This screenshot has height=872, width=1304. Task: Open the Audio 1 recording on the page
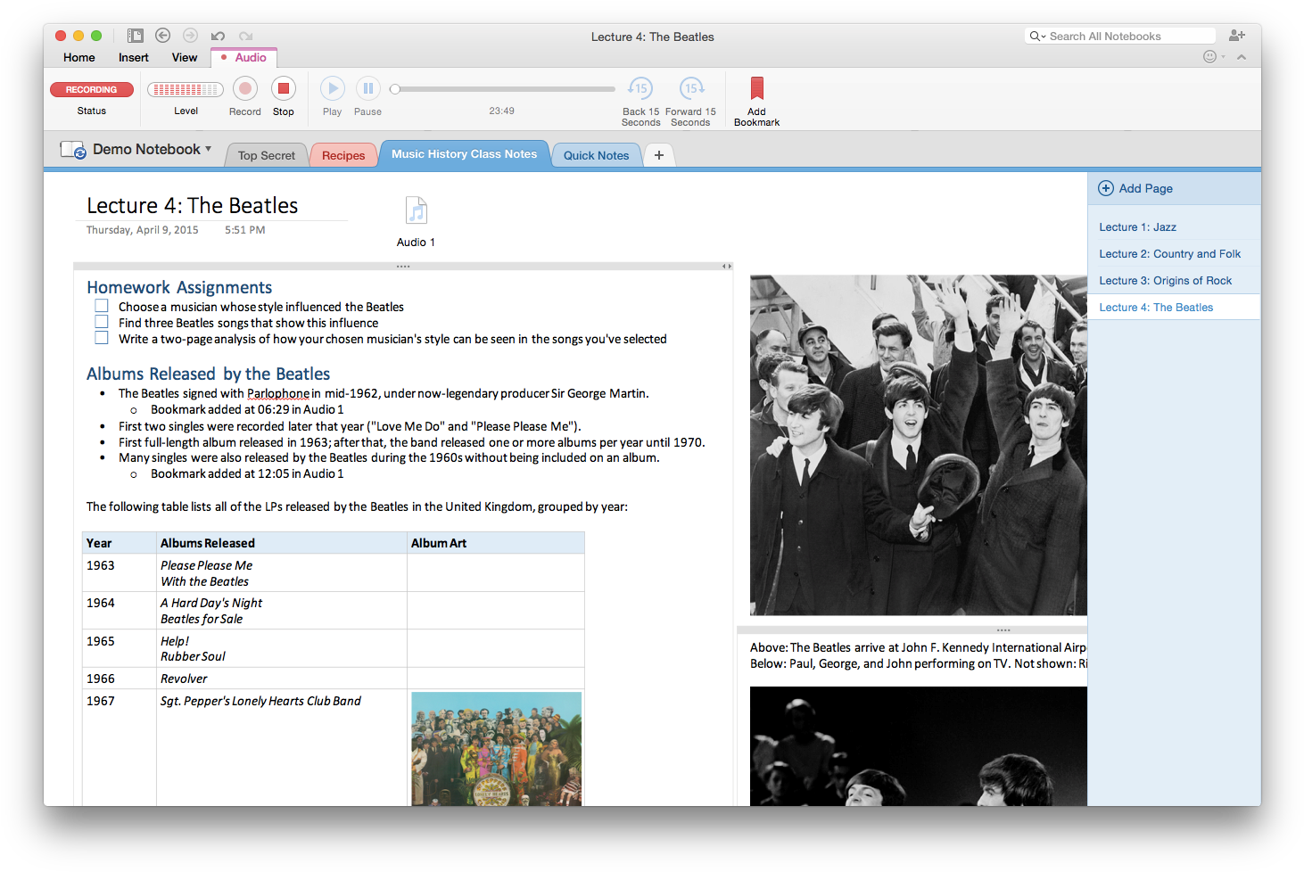coord(416,211)
